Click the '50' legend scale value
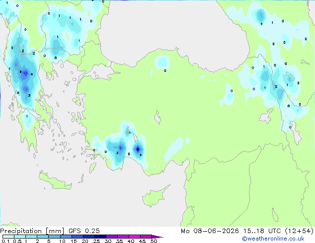The width and height of the screenshot is (315, 243). tap(154, 241)
